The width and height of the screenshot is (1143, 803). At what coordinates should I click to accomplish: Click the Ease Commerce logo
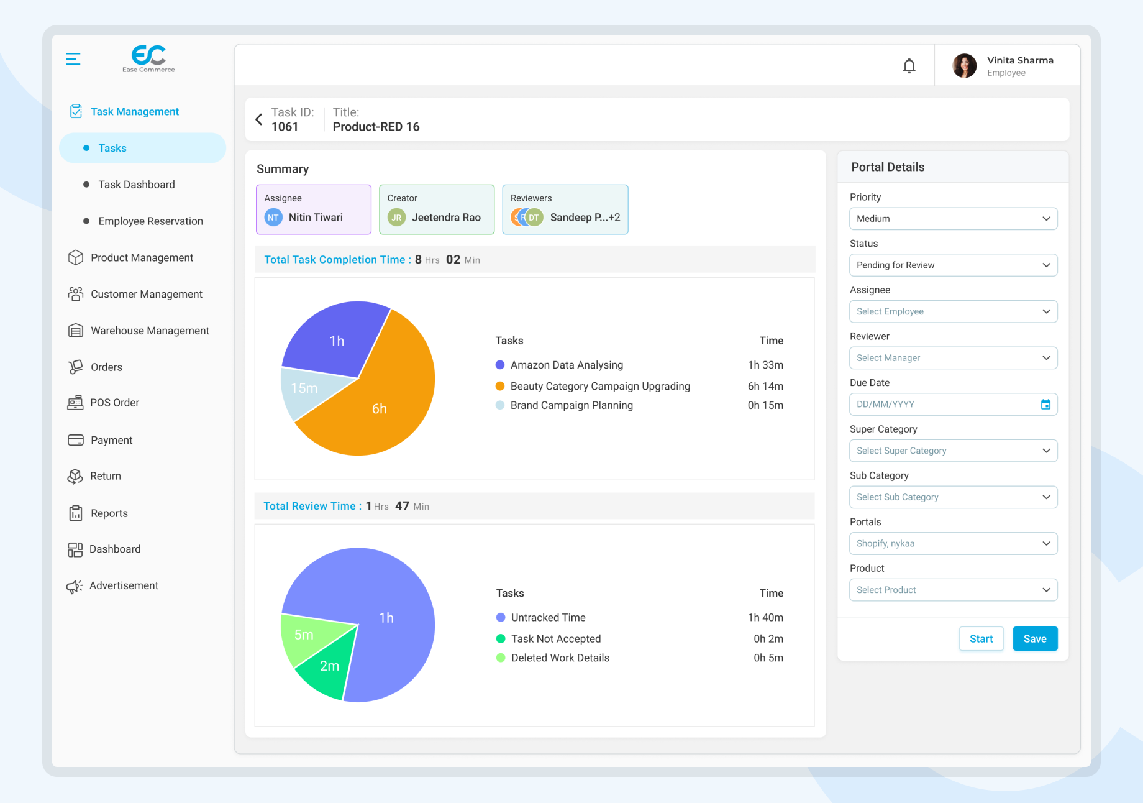click(x=148, y=59)
